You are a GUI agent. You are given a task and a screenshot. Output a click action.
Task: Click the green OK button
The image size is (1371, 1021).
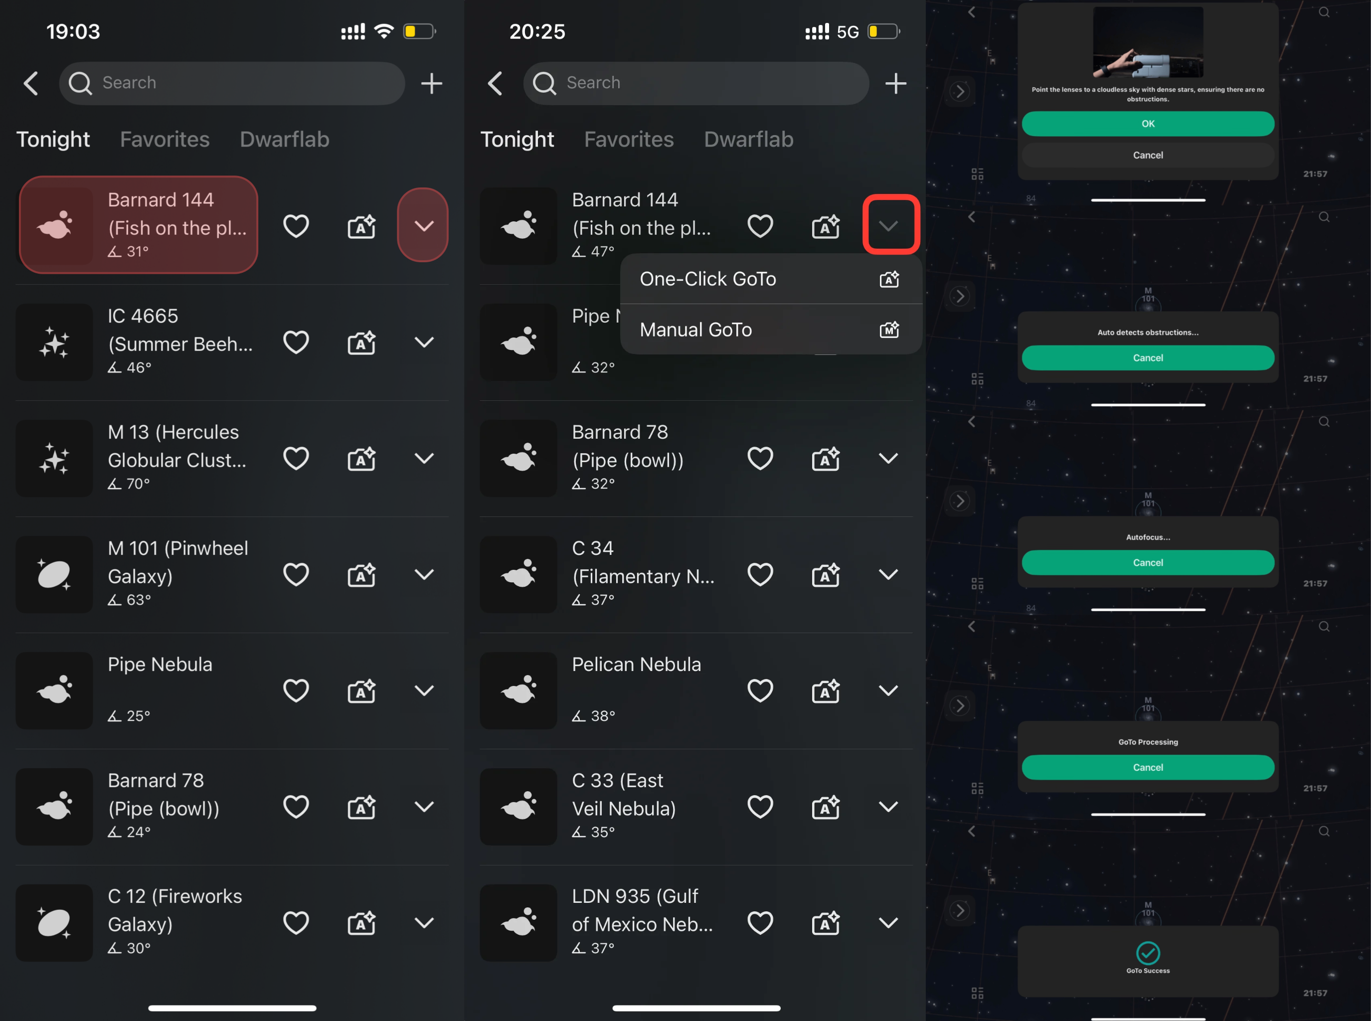click(1148, 124)
